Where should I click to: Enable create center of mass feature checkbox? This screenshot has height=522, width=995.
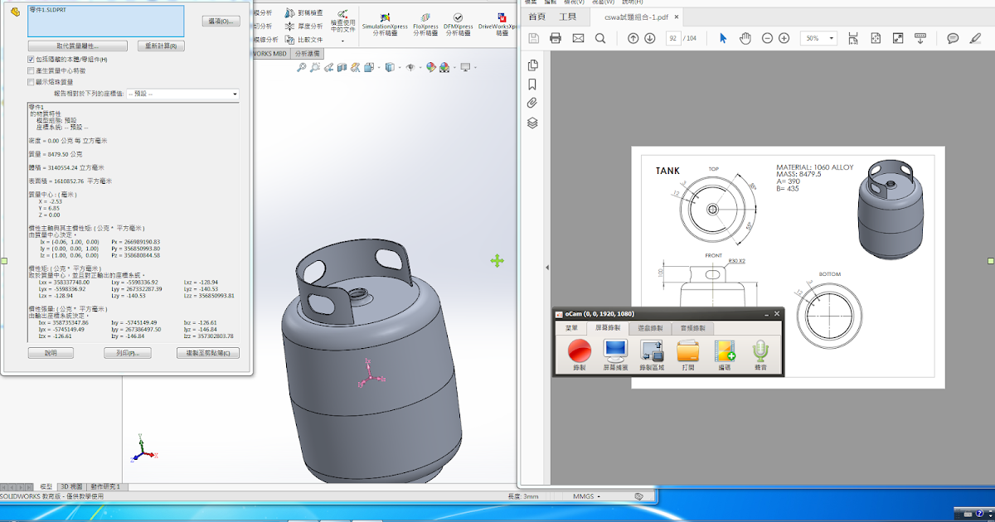click(x=32, y=71)
